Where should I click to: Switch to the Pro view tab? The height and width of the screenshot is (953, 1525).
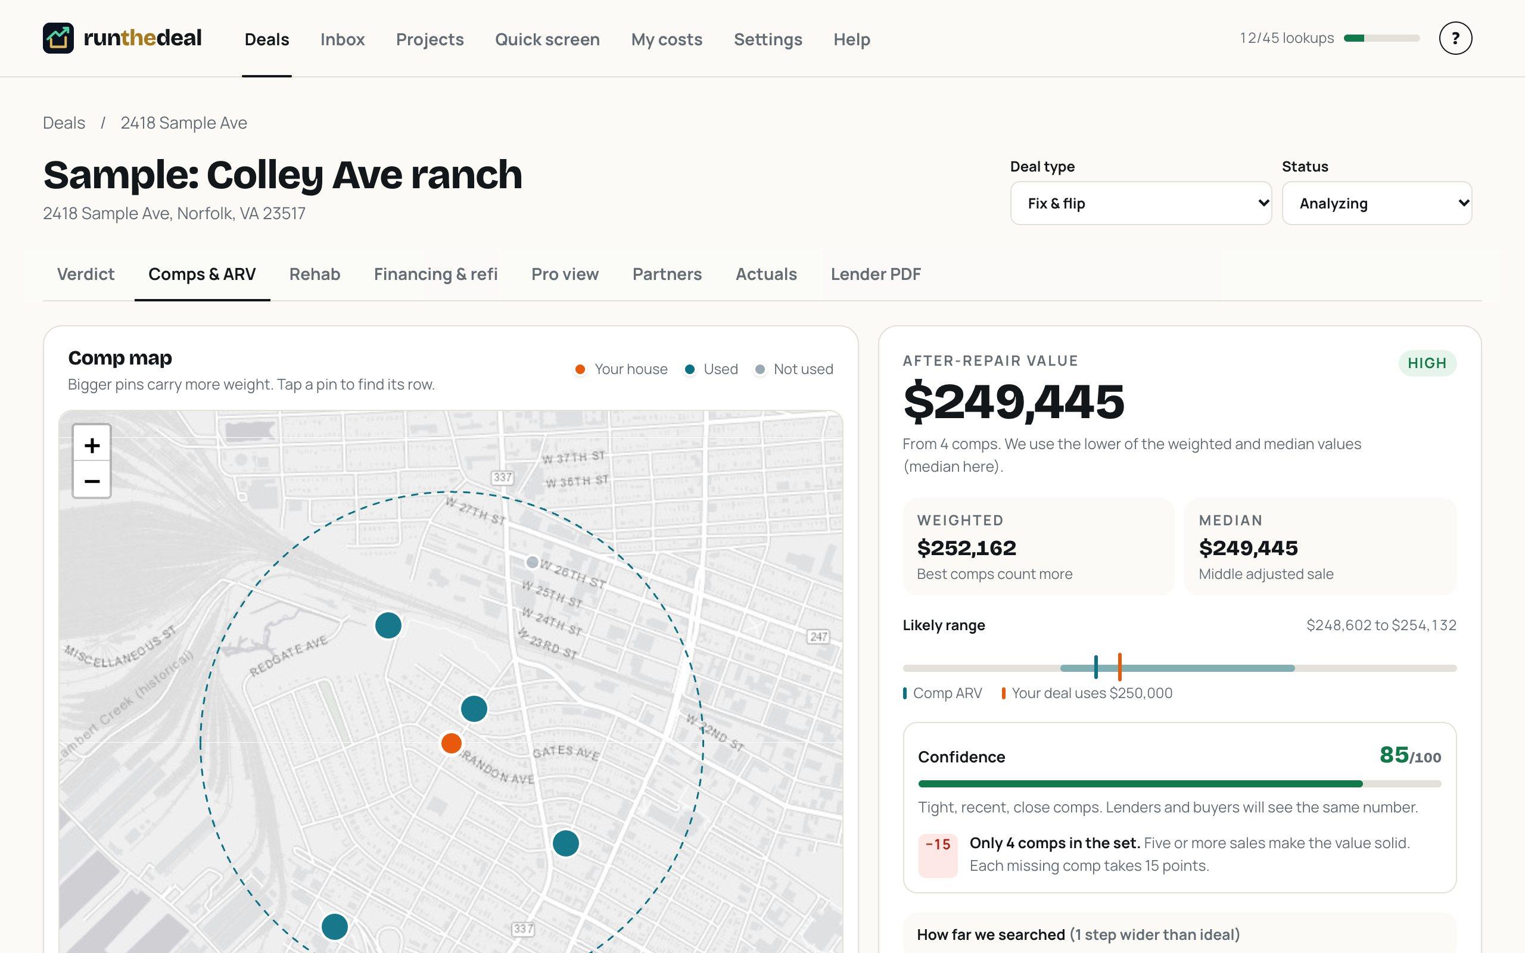pyautogui.click(x=565, y=274)
